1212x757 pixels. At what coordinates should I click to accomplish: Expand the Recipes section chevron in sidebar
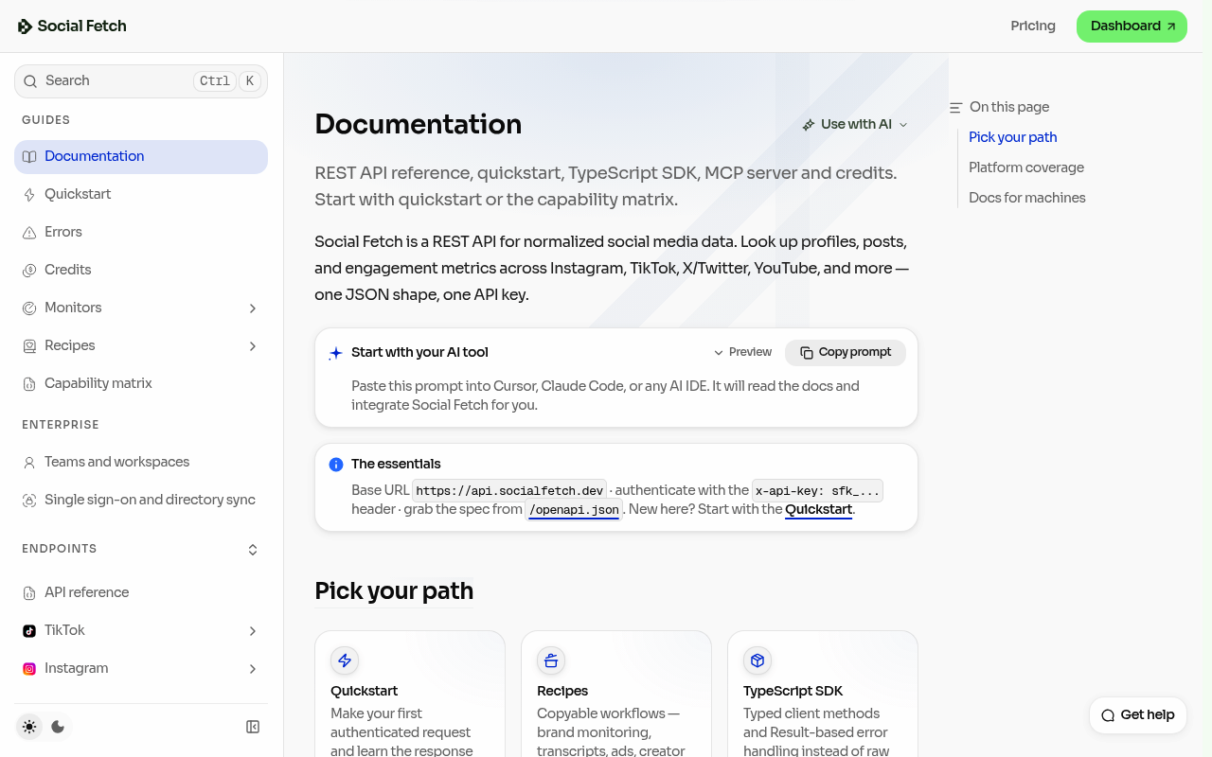pyautogui.click(x=253, y=346)
